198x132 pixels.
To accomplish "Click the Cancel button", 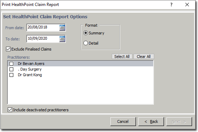I will pos(123,121).
